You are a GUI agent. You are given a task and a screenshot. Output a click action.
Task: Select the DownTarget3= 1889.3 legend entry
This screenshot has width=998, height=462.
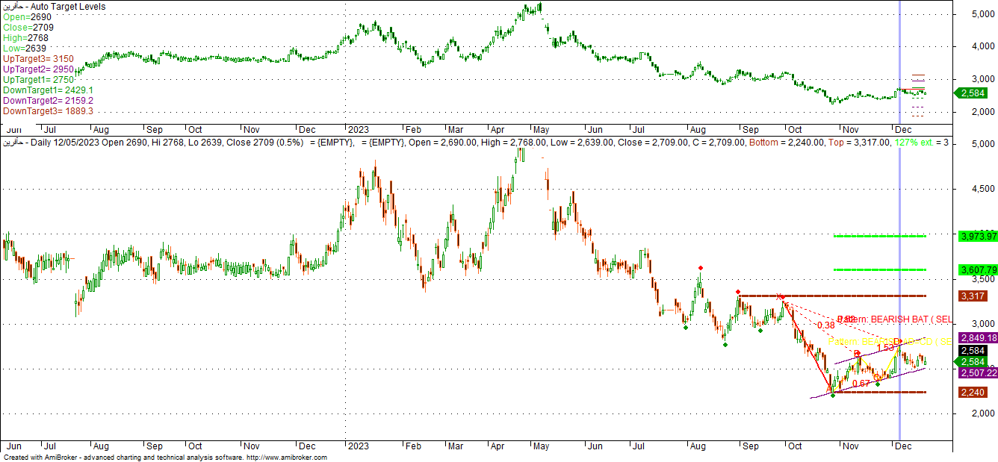(49, 110)
